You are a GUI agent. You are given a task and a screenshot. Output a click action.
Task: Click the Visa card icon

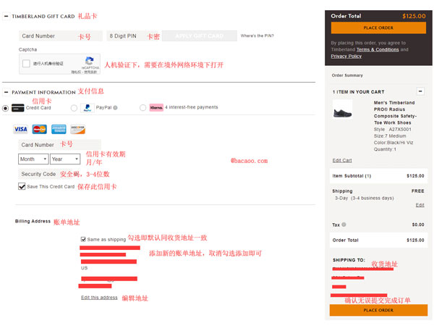tap(20, 130)
